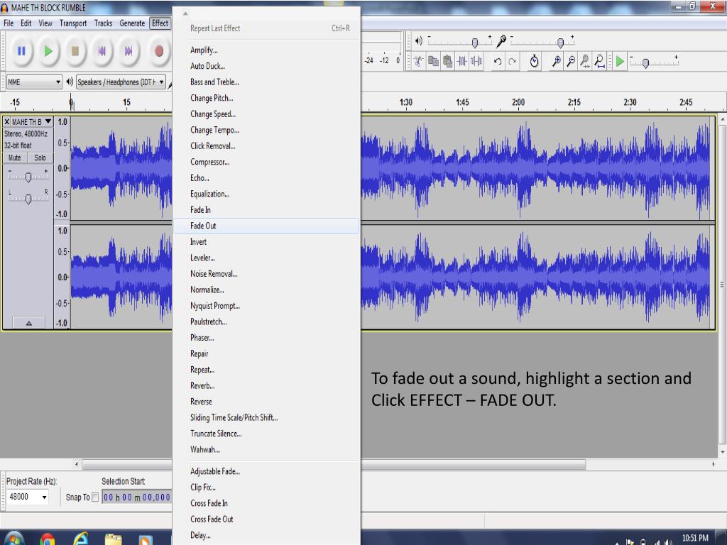Click the output volume slider handle
The image size is (727, 545).
475,43
